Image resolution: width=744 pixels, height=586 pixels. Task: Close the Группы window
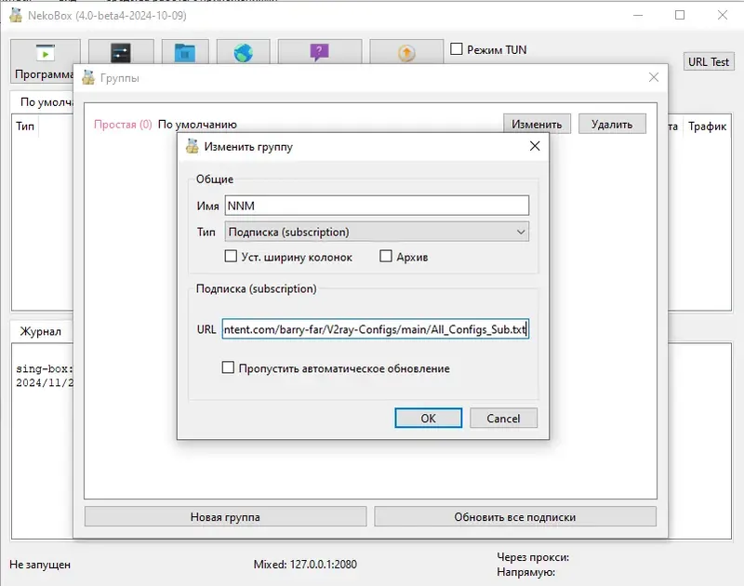click(x=654, y=77)
